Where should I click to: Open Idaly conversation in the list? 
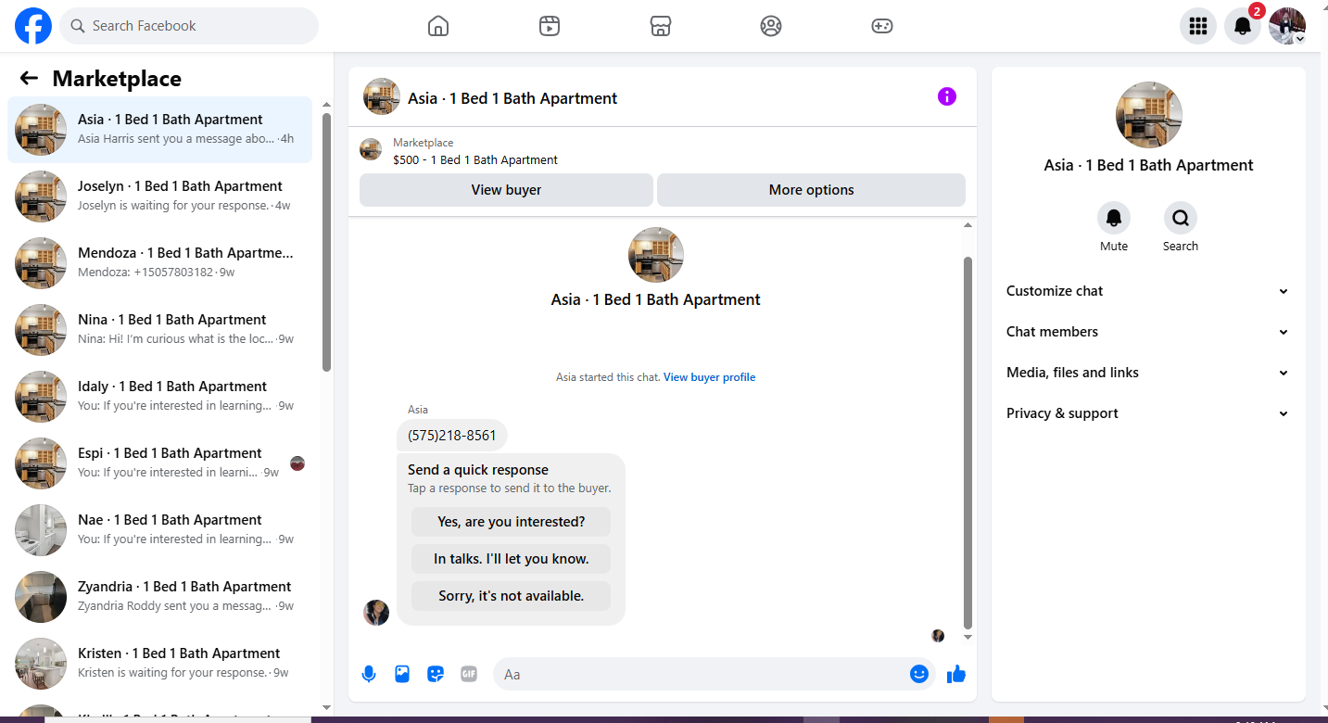(x=160, y=397)
